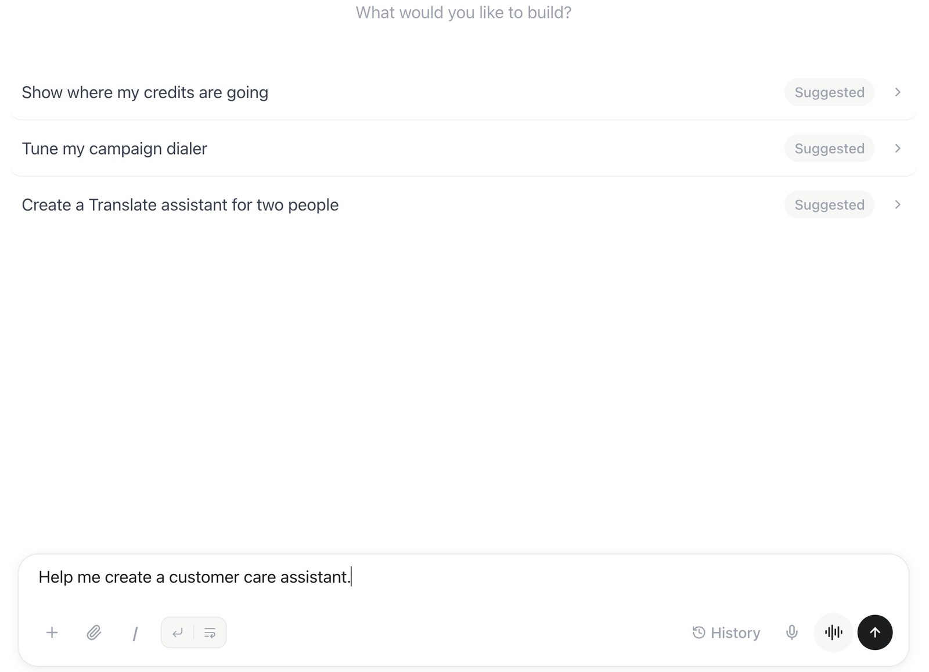Attach a file with paperclip icon

click(93, 633)
